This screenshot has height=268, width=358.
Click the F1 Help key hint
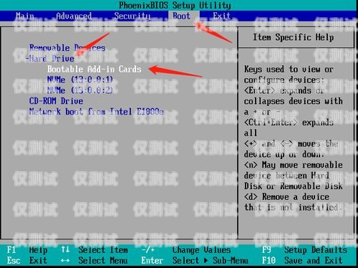(x=27, y=250)
